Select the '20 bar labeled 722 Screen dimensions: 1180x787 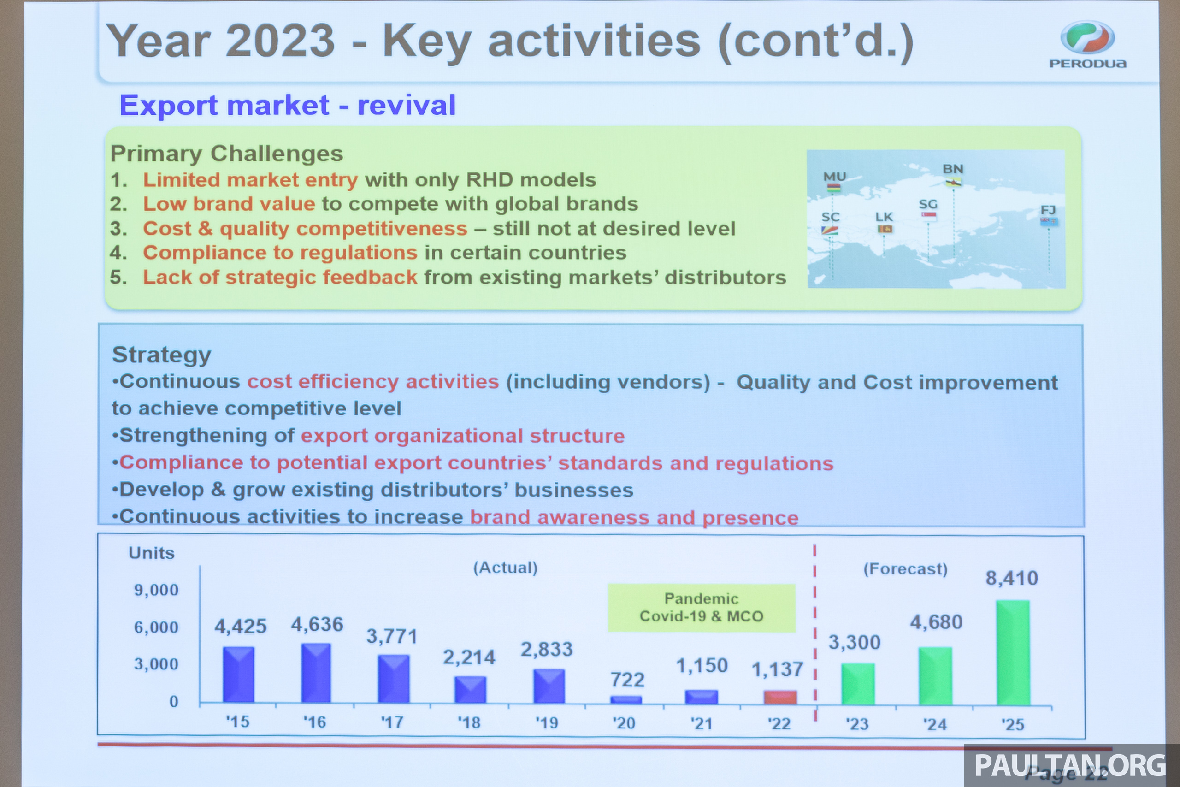pos(626,700)
